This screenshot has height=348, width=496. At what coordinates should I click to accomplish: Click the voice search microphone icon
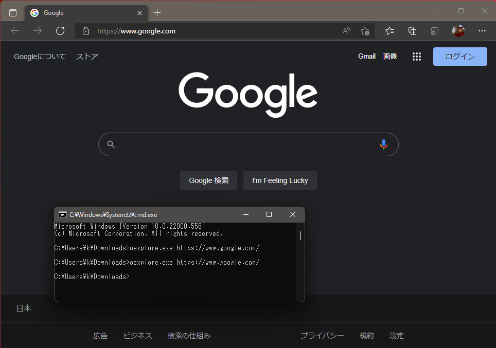(x=383, y=144)
